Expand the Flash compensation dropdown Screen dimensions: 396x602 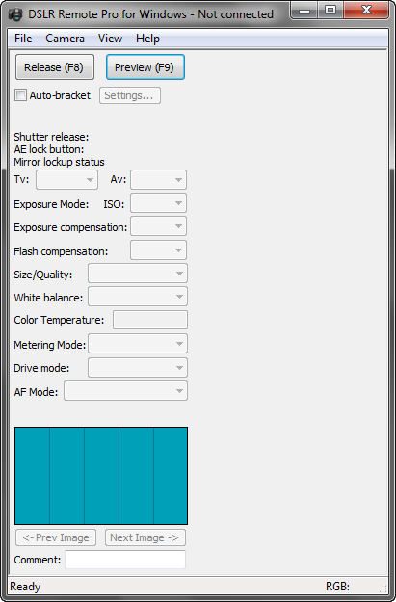pos(158,250)
